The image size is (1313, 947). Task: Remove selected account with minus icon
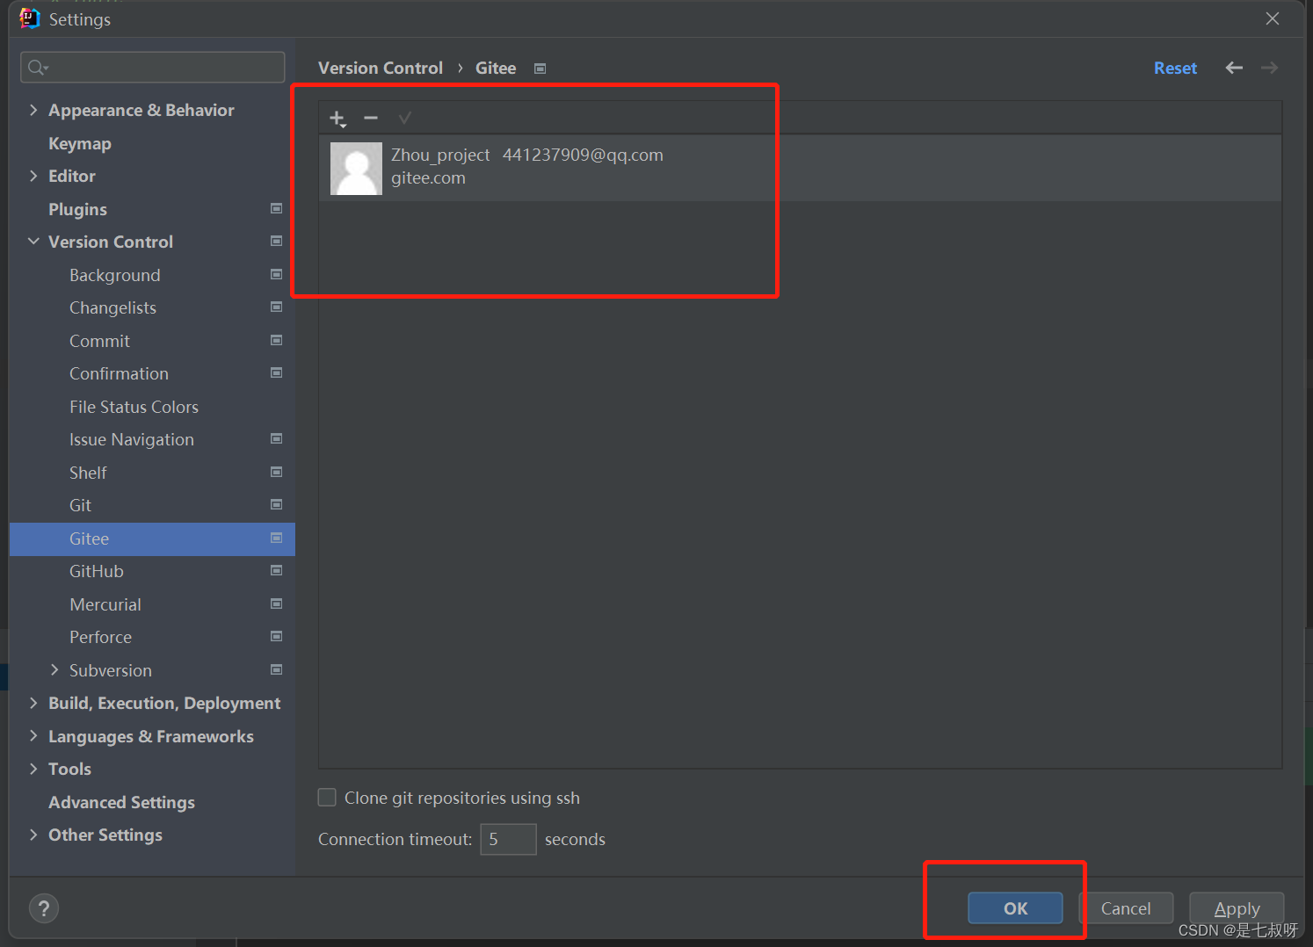[371, 118]
